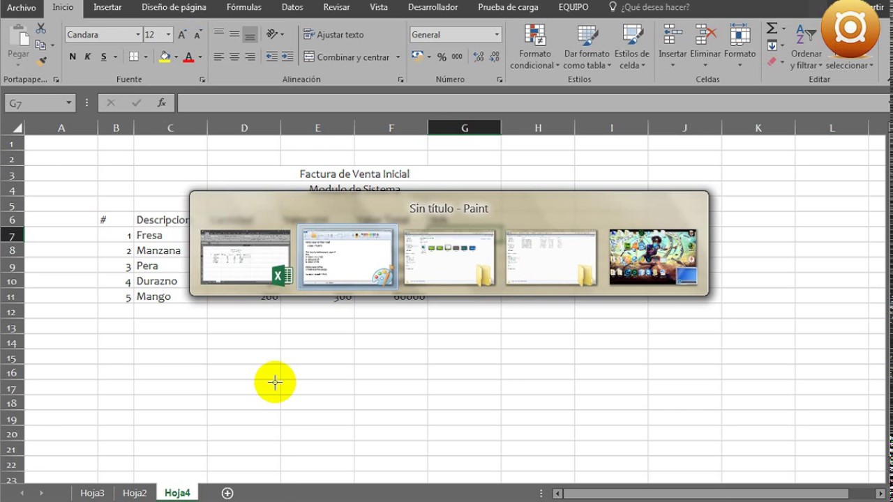The width and height of the screenshot is (893, 502).
Task: Click the cell borders icon
Action: point(134,57)
